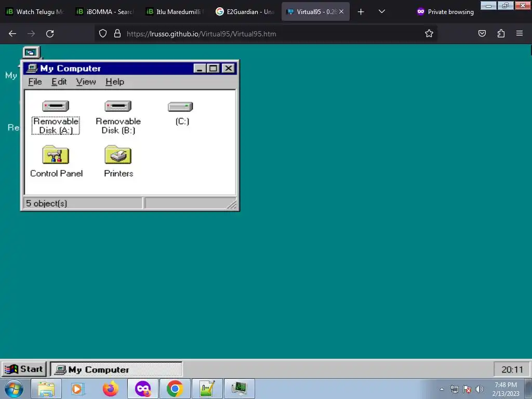The image size is (532, 399).
Task: Switch to the iBOMMA Search tab
Action: coord(104,11)
